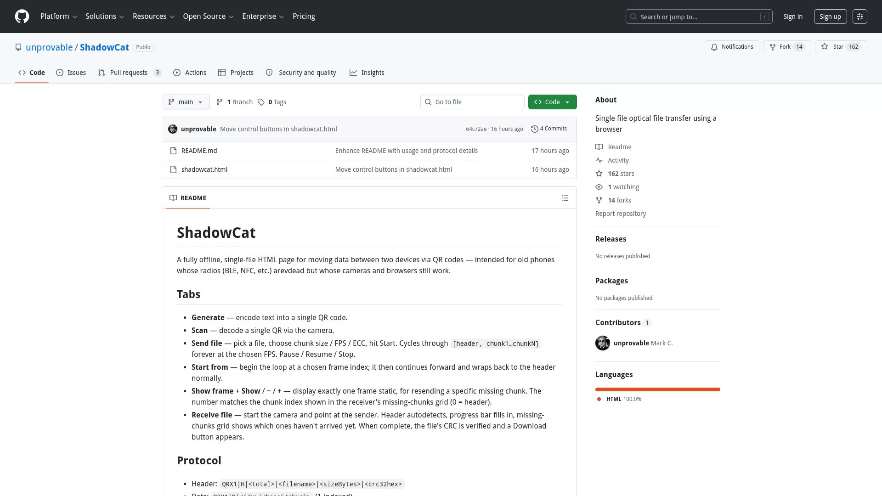Switch to the Issues tab
Image resolution: width=882 pixels, height=496 pixels.
(x=71, y=73)
